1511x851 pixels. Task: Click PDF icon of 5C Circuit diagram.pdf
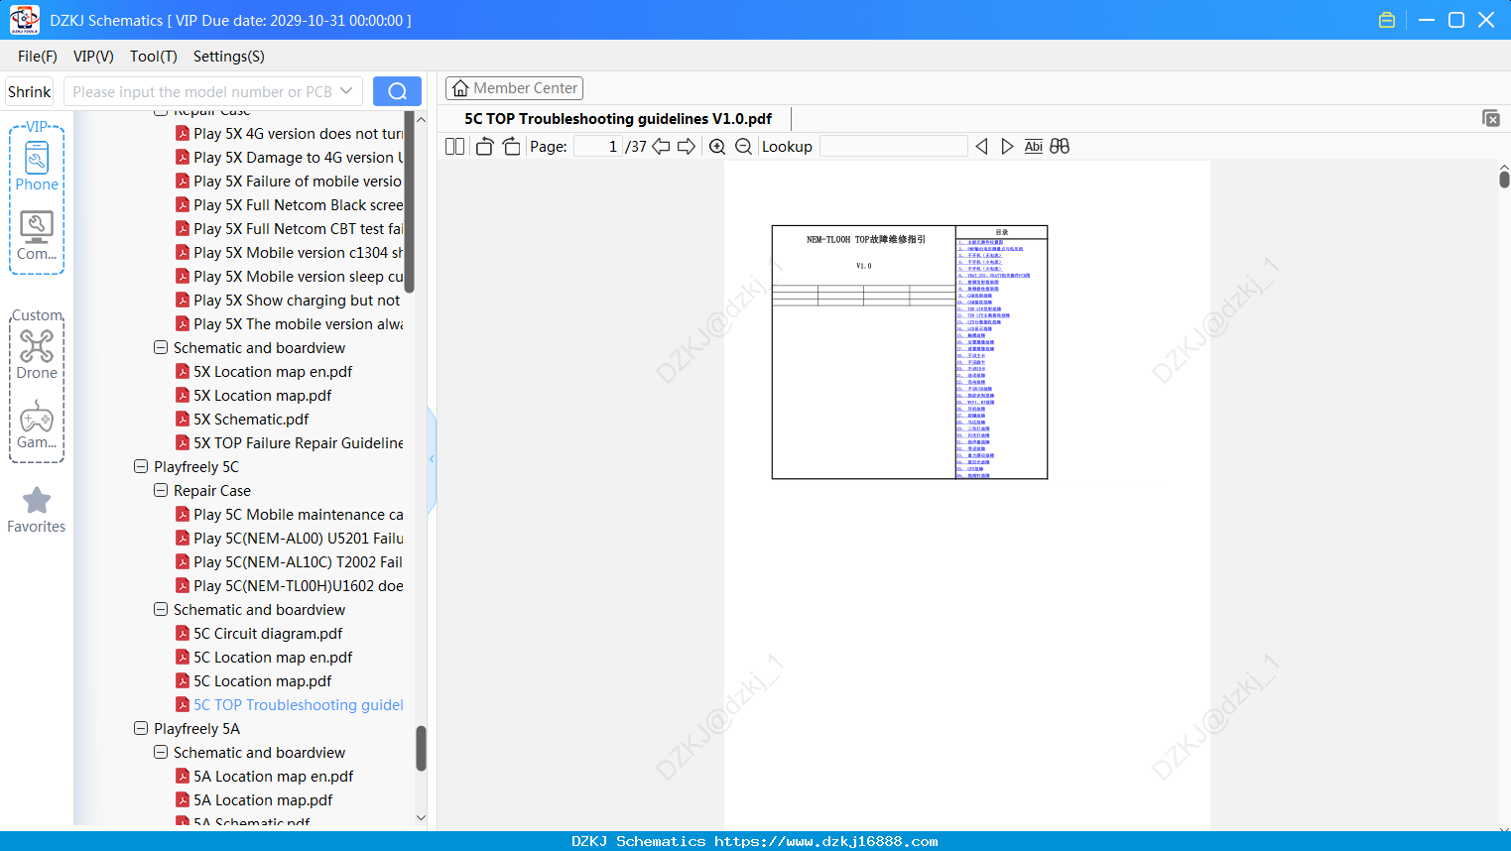[x=183, y=633]
